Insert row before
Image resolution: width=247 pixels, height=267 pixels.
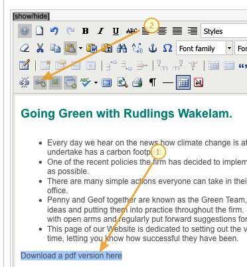click(111, 65)
